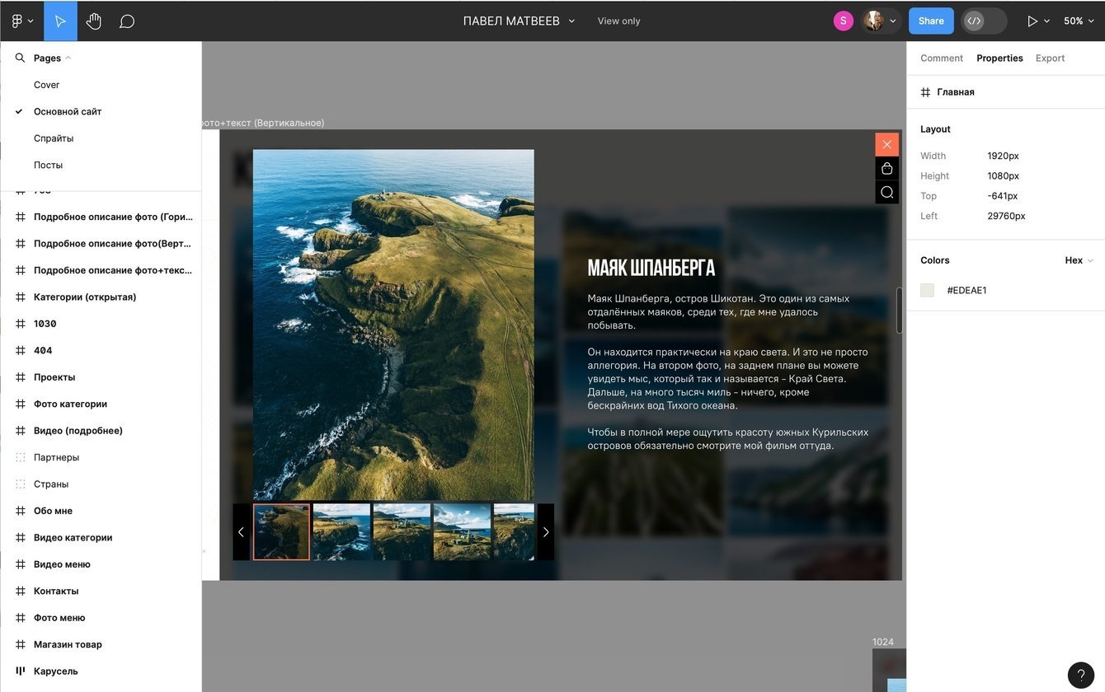The height and width of the screenshot is (692, 1105).
Task: Click the hex value #EDEAE1
Action: pos(966,290)
